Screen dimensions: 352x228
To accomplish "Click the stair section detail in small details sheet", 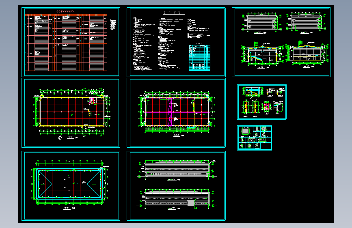I will (x=252, y=92).
